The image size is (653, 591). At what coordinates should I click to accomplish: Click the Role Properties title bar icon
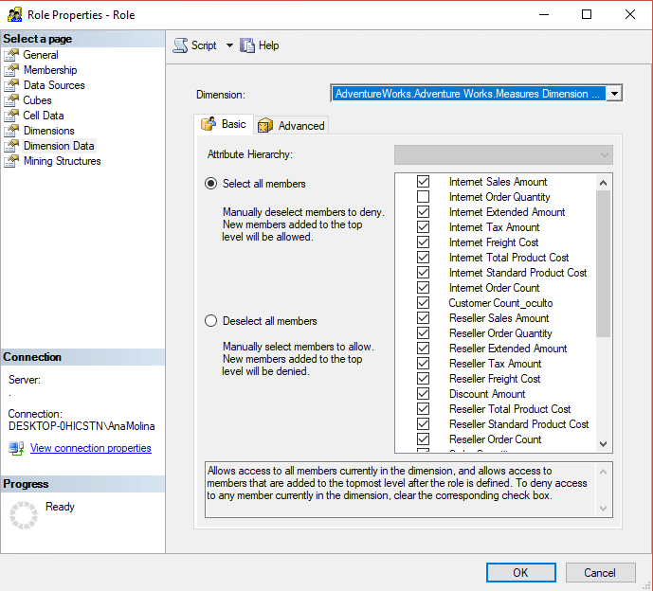(14, 14)
